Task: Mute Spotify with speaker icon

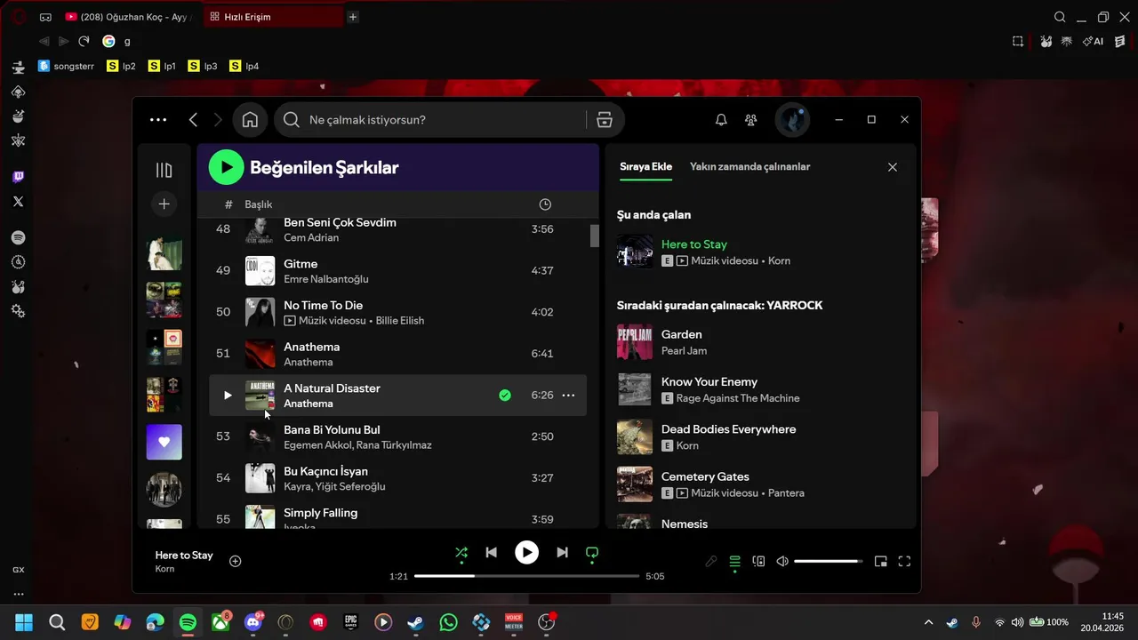Action: [782, 561]
